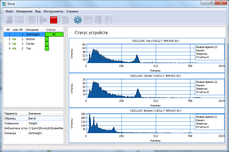This screenshot has height=152, width=229.
Task: Click the database table toolbar icon
Action: coord(88,20)
